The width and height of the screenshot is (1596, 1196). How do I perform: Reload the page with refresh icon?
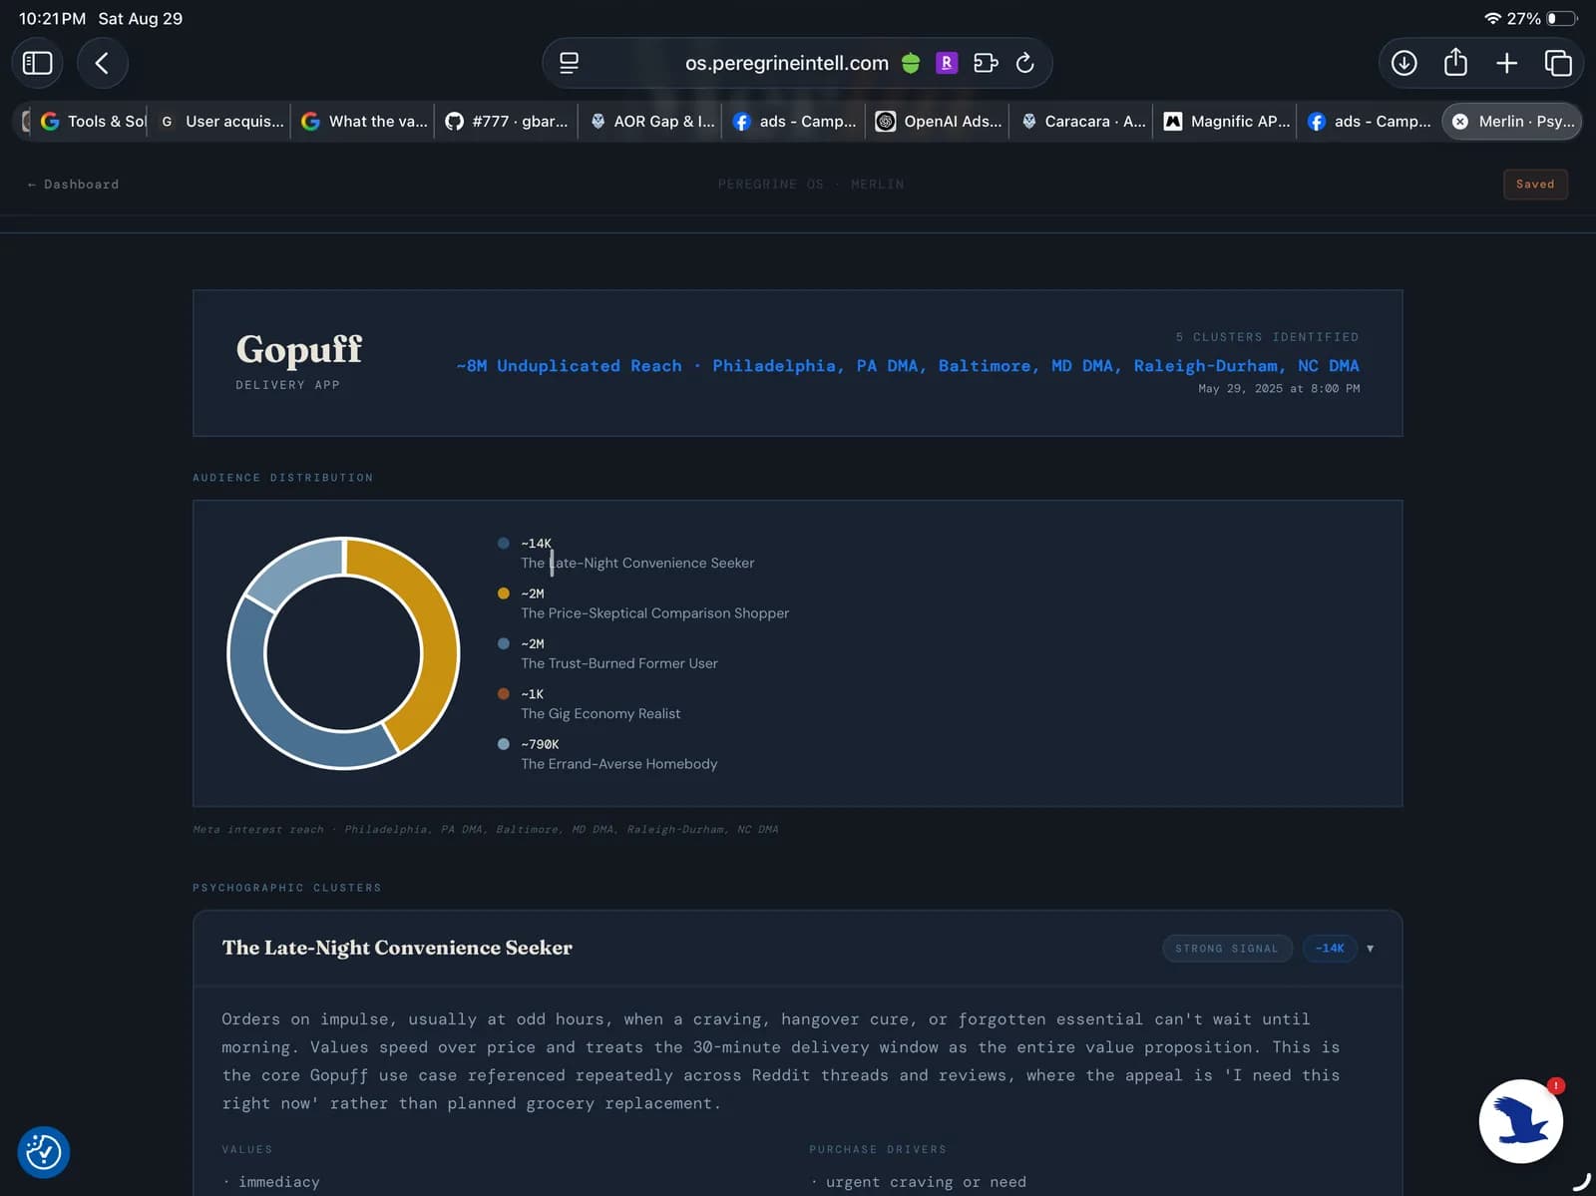pyautogui.click(x=1024, y=63)
